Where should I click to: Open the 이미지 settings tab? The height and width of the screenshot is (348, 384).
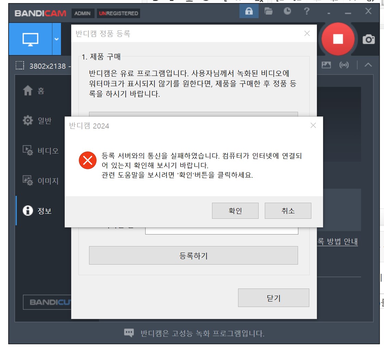tap(40, 181)
